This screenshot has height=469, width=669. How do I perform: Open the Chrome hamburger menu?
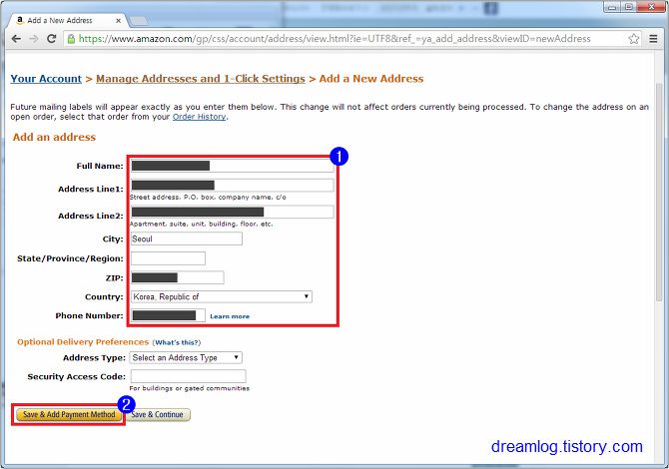pos(653,39)
